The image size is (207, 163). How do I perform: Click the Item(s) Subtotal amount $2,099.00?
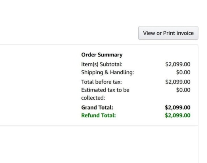[177, 64]
